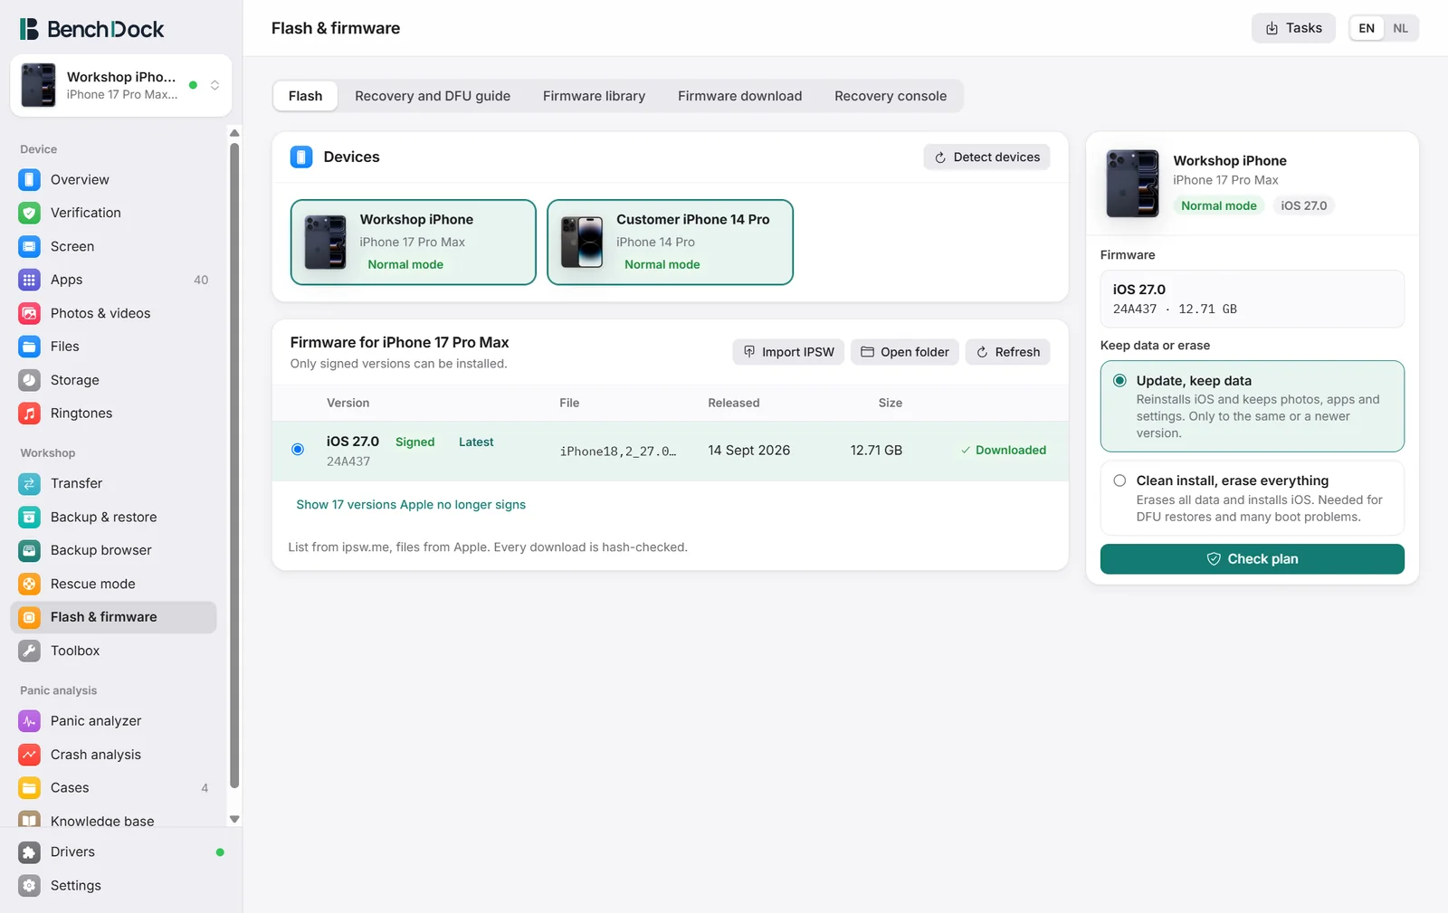Image resolution: width=1448 pixels, height=913 pixels.
Task: Click the sidebar vertical scrollbar
Action: 234,466
